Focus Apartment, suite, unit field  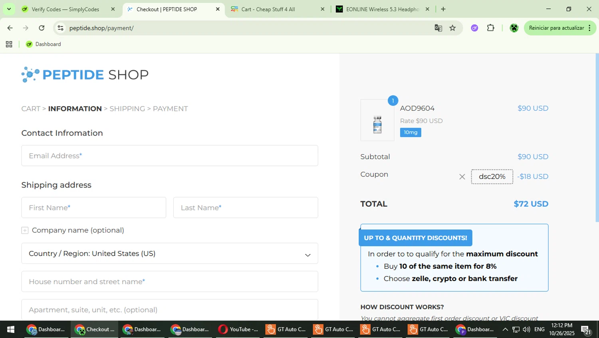point(170,310)
